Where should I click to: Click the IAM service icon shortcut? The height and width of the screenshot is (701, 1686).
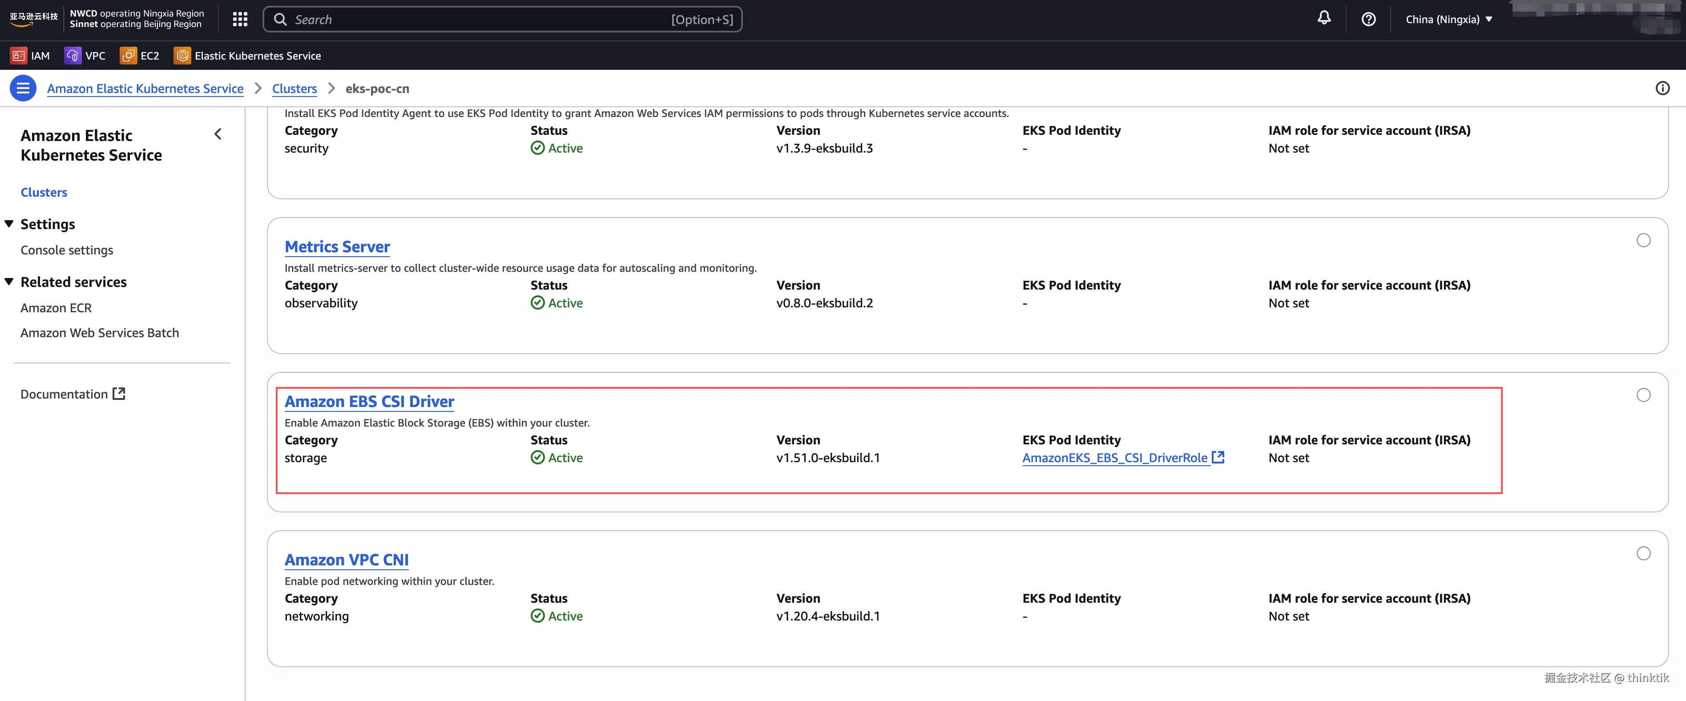(x=18, y=56)
